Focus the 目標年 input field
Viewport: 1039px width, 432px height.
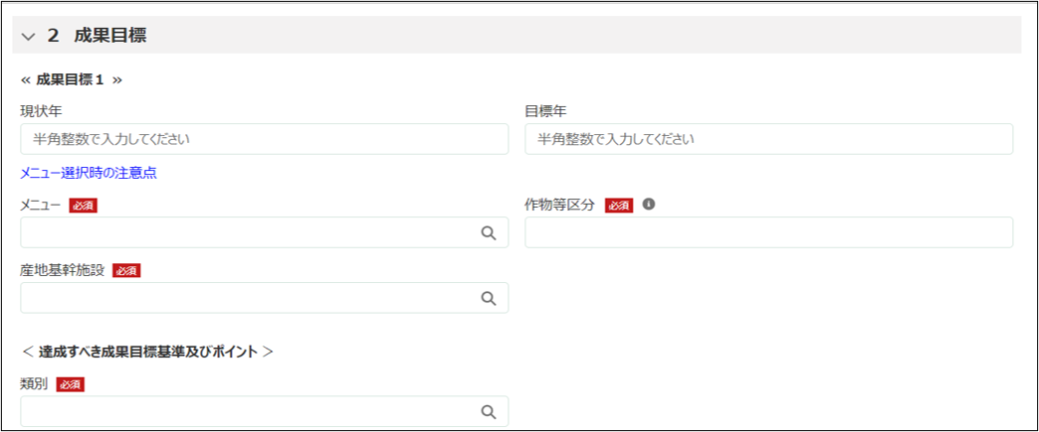[x=768, y=139]
